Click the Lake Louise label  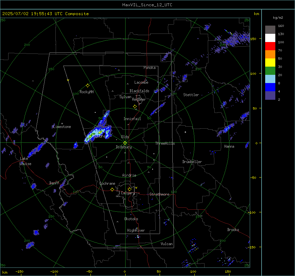coord(26,161)
